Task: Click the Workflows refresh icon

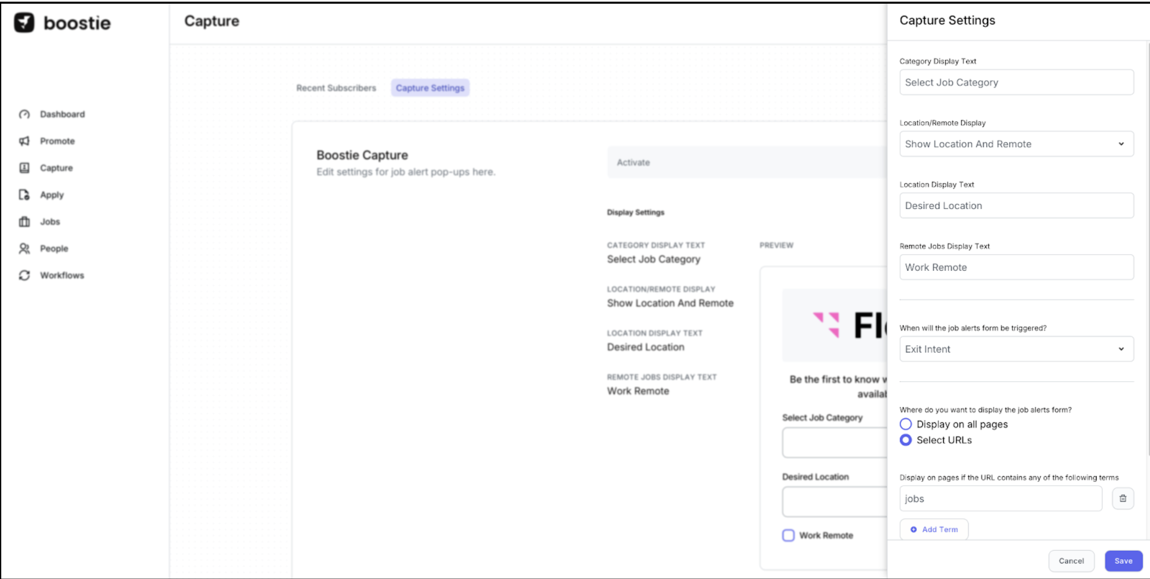Action: (x=24, y=275)
